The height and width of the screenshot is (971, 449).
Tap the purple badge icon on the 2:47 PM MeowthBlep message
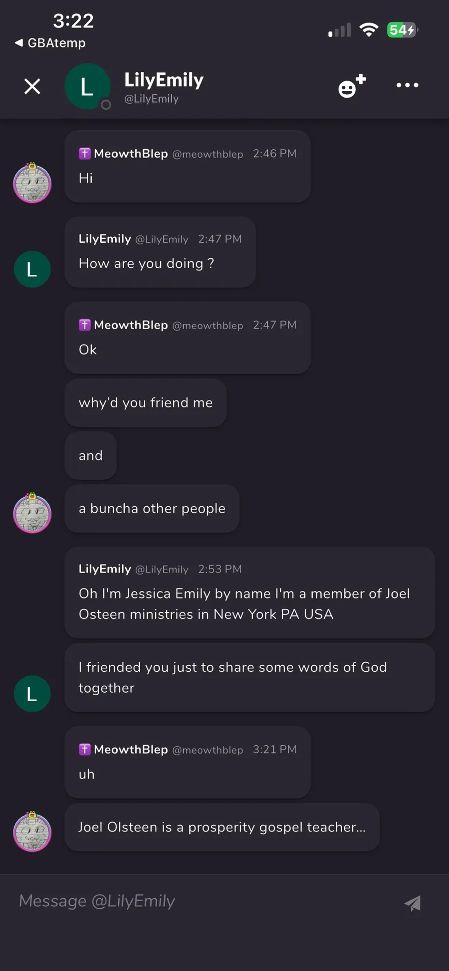pyautogui.click(x=85, y=325)
